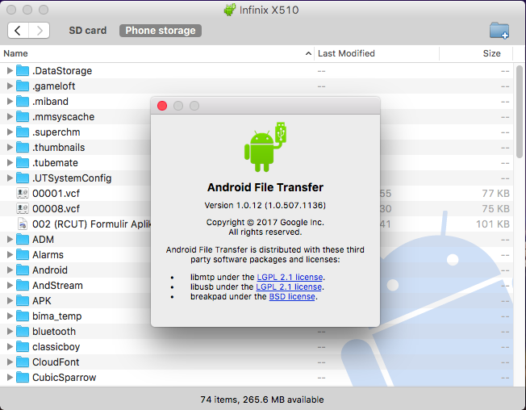
Task: Expand the Android folder triangle
Action: point(10,270)
